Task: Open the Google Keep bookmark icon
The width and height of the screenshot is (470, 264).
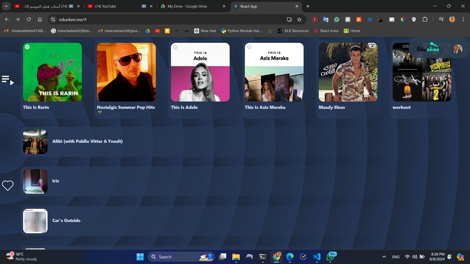Action: [167, 31]
